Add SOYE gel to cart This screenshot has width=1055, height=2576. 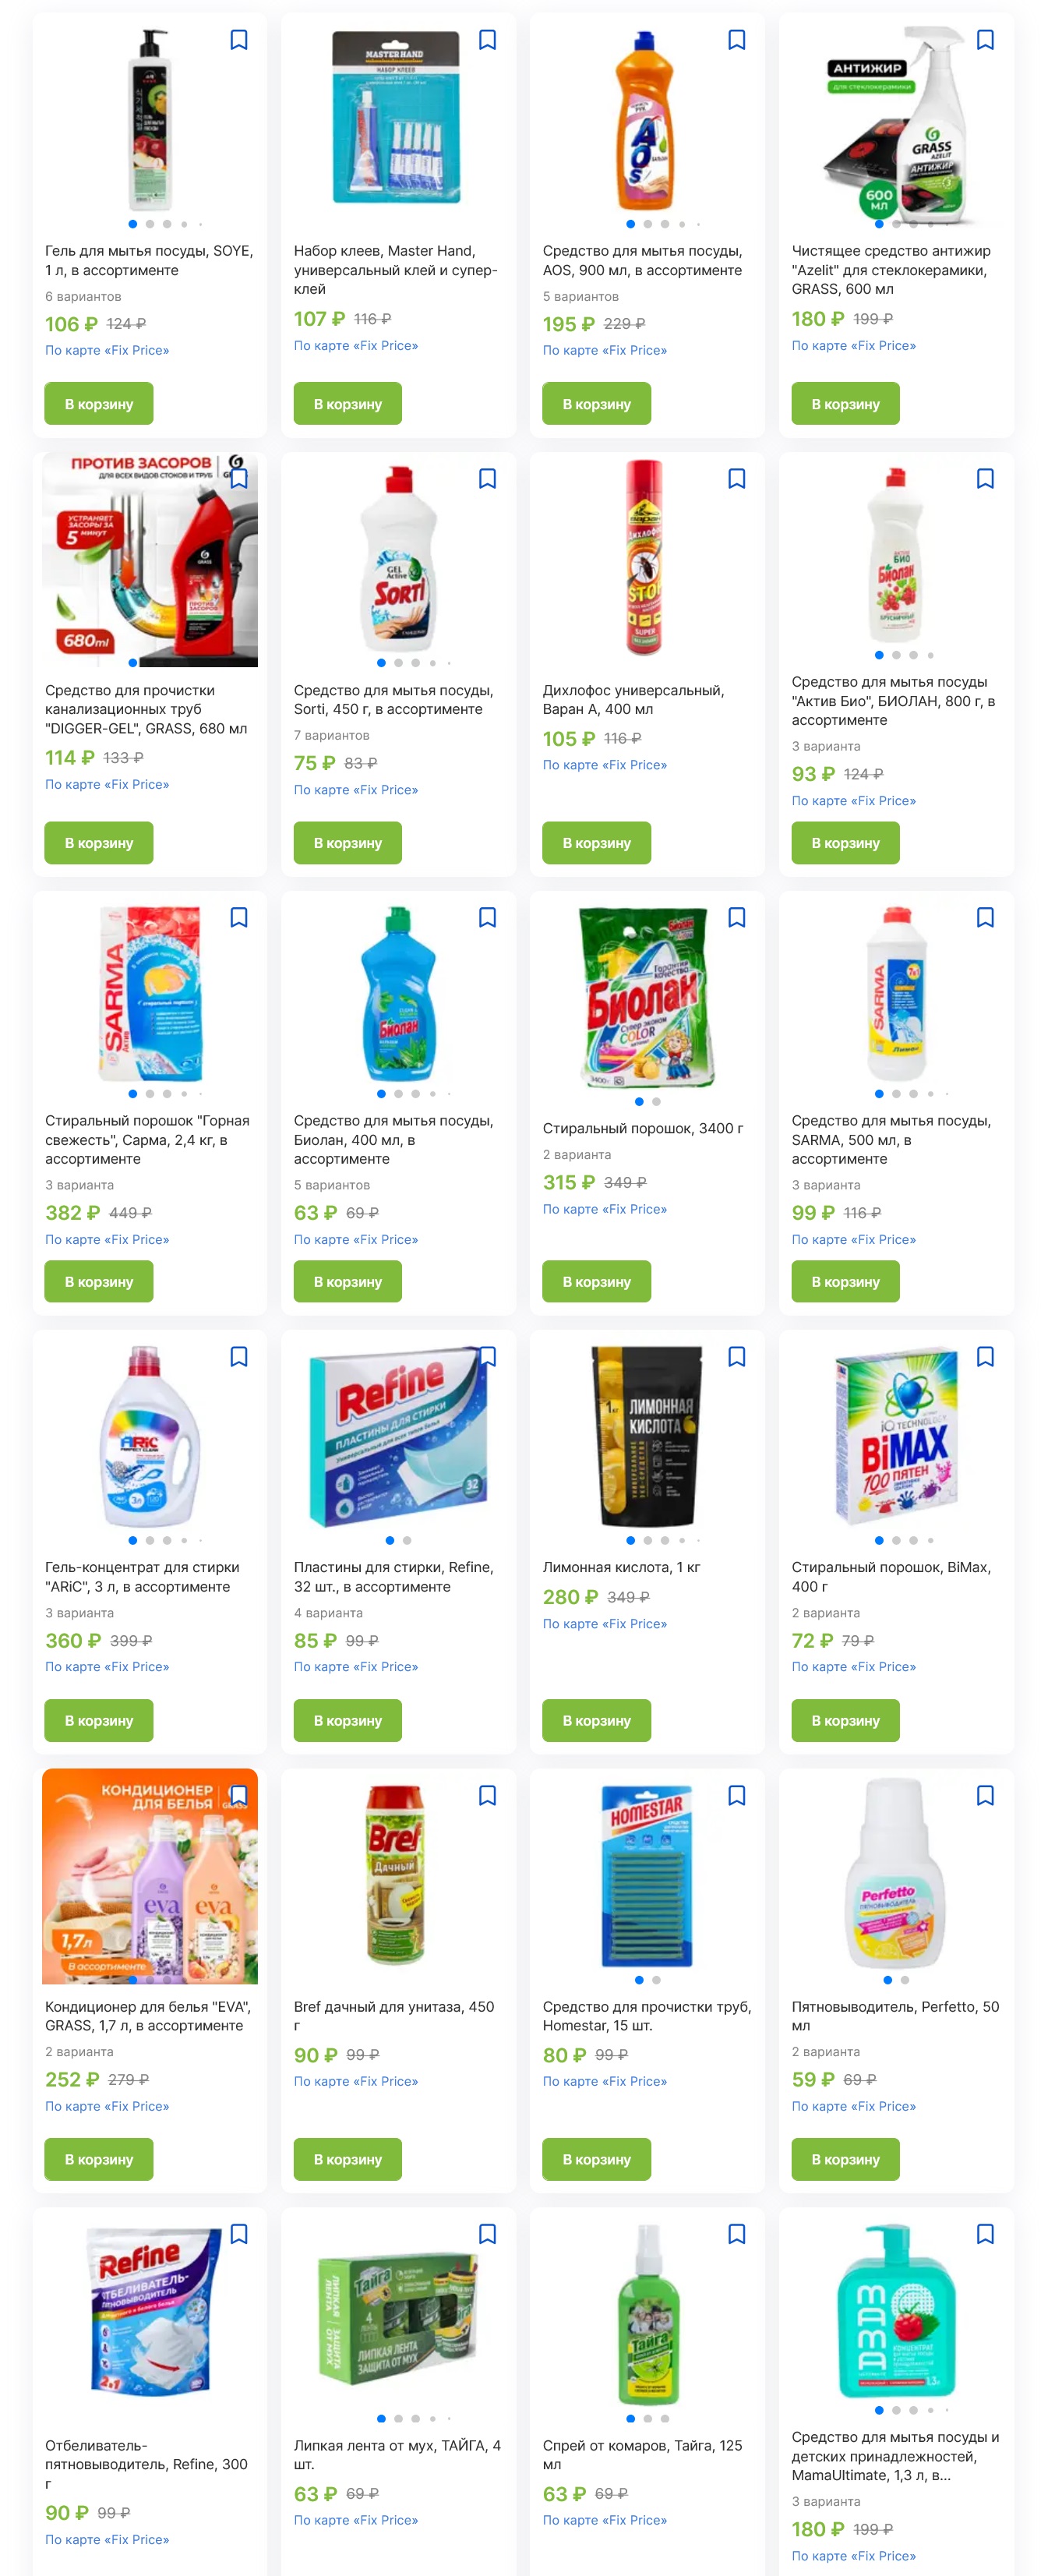pyautogui.click(x=99, y=404)
